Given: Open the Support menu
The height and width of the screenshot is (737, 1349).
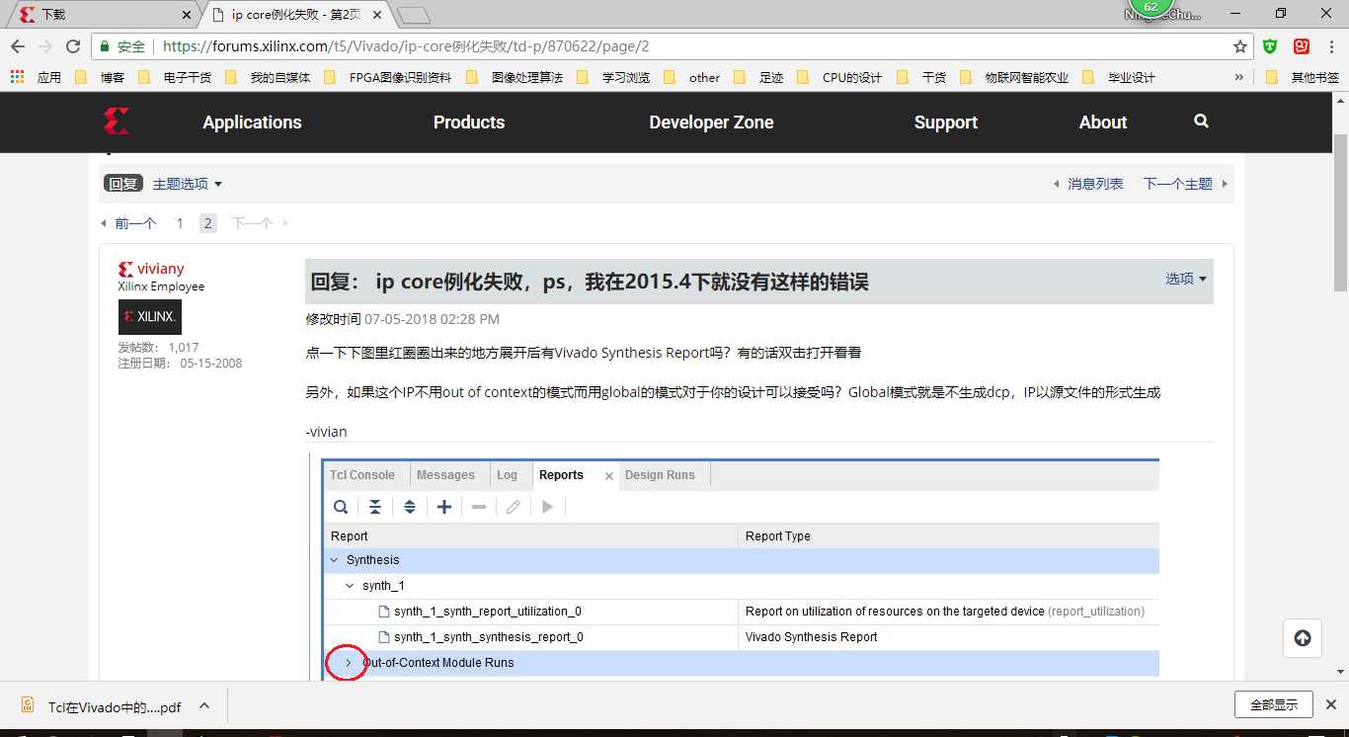Looking at the screenshot, I should pyautogui.click(x=945, y=123).
